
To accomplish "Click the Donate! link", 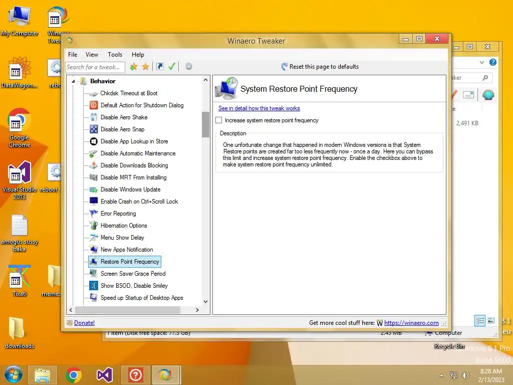I will (x=84, y=323).
